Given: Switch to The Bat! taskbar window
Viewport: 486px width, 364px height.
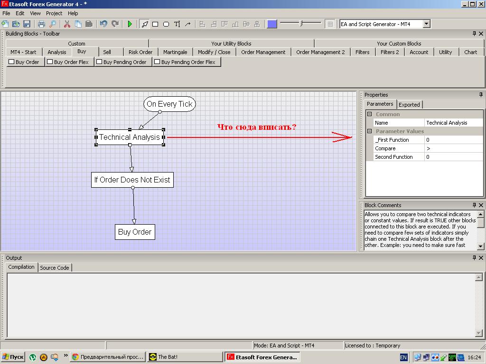Looking at the screenshot, I should pyautogui.click(x=185, y=357).
